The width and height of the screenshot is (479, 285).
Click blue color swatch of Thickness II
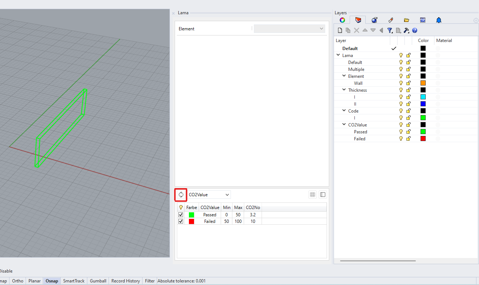[423, 104]
